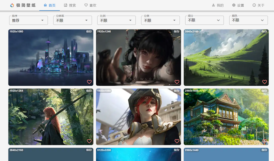Image resolution: width=274 pixels, height=161 pixels.
Task: Open the 喜欢 favorites tab
Action: tap(90, 5)
